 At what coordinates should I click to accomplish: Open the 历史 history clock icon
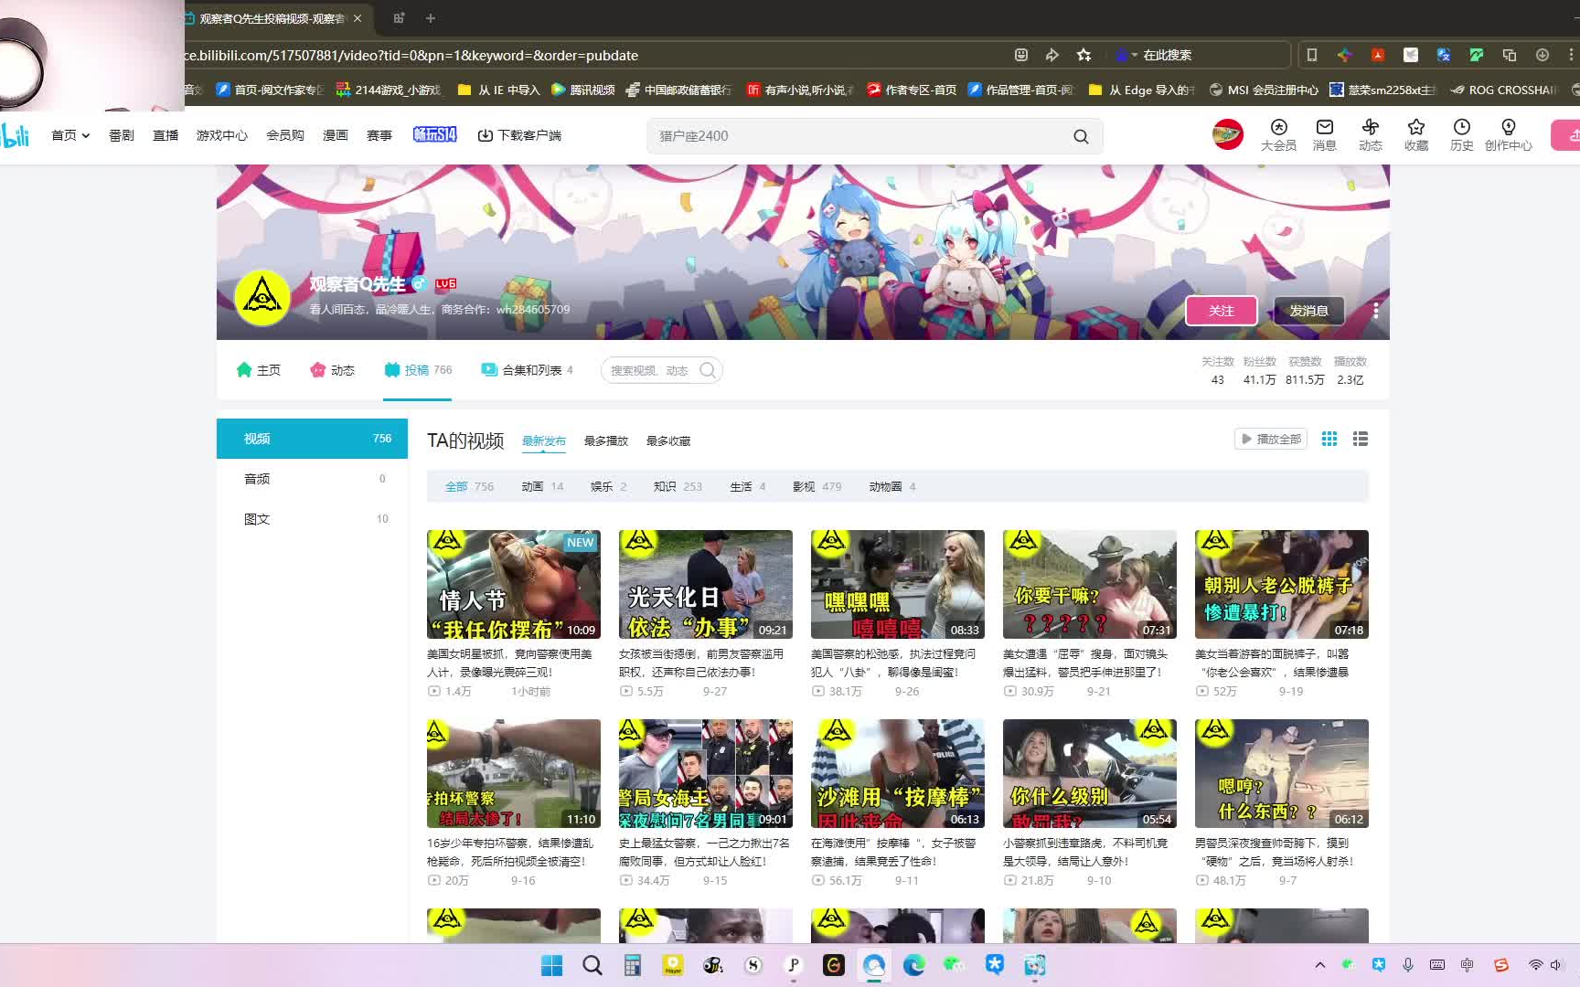[x=1461, y=135]
